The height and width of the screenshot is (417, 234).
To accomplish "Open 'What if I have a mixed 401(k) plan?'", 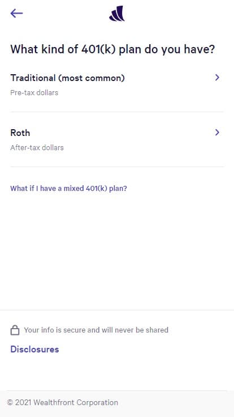I will [68, 189].
